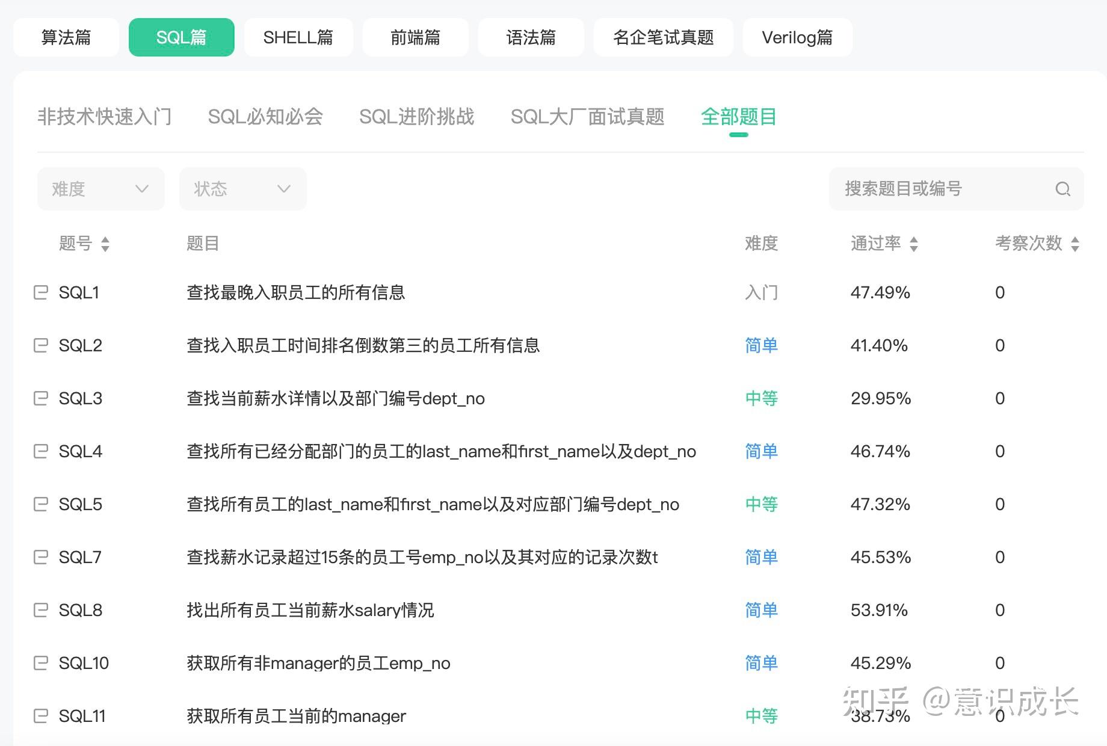The height and width of the screenshot is (746, 1107).
Task: Open the 难度 filter dropdown
Action: click(x=100, y=189)
